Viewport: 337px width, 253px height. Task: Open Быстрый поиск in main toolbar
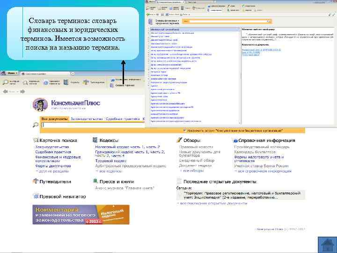(11, 82)
